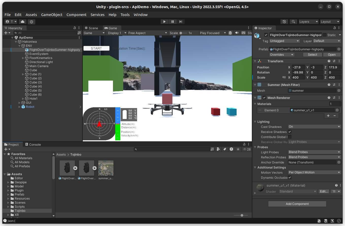
Task: Click the Play button in toolbar
Action: click(164, 22)
